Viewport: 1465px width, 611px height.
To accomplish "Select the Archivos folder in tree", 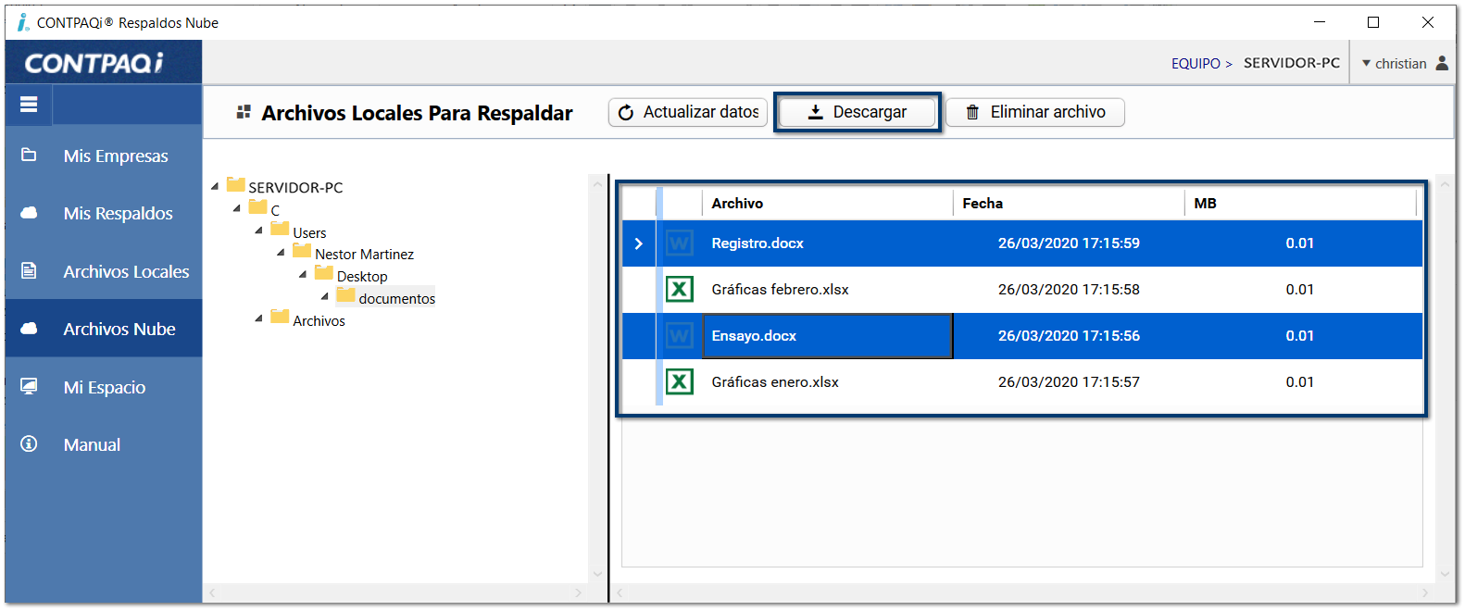I will pyautogui.click(x=318, y=320).
